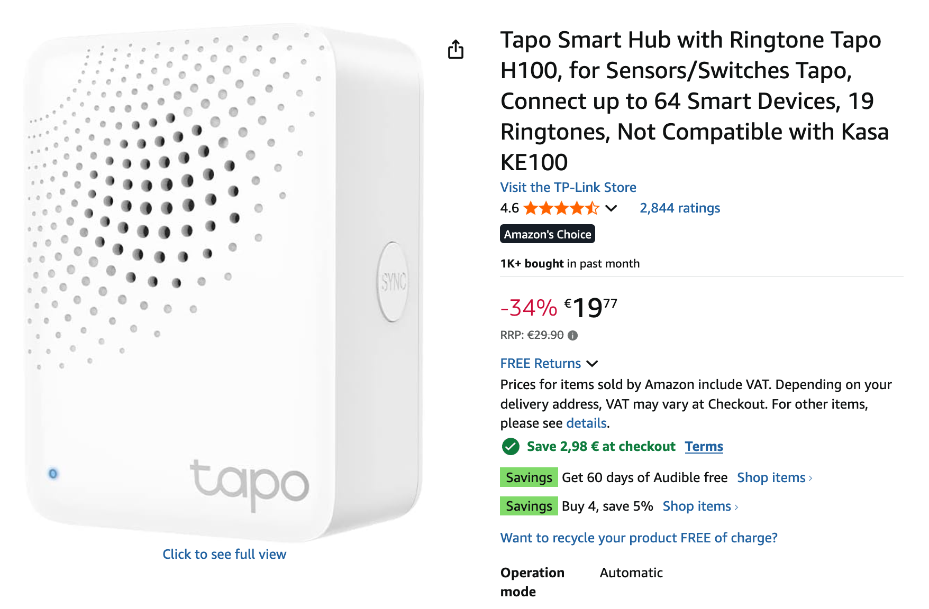Expand the rating breakdown chevron beside the stars
Screen dimensions: 929x609
click(611, 208)
